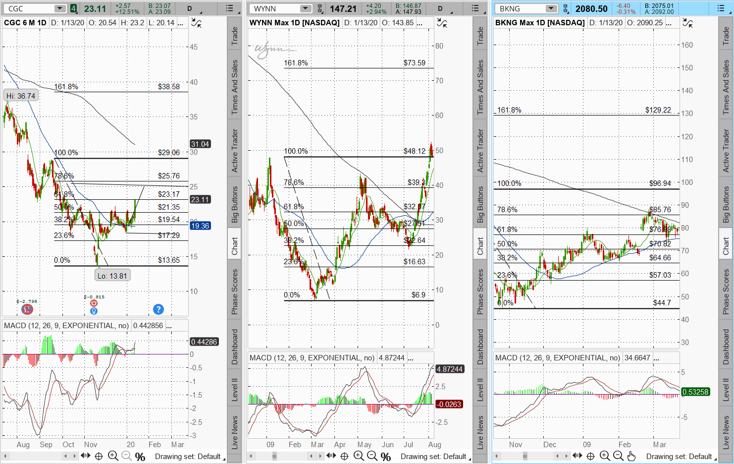The image size is (734, 464).
Task: Zoom in on the CGC chart
Action: [113, 456]
